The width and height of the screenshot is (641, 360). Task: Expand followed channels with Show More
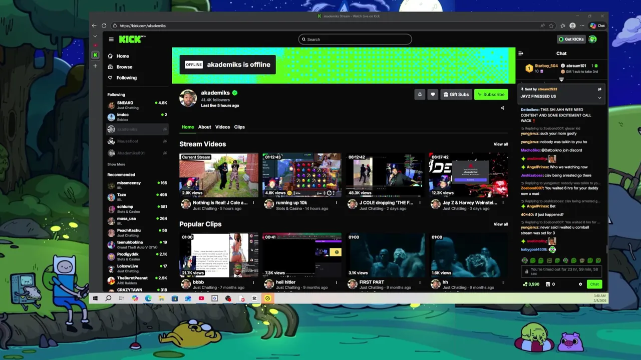tap(116, 164)
